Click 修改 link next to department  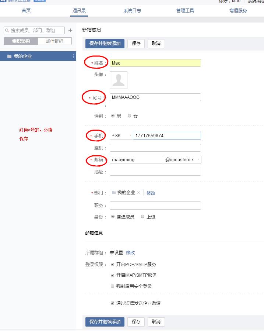[151, 193]
